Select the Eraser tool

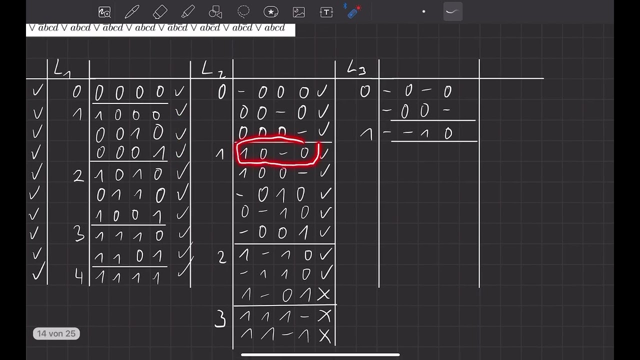[x=160, y=12]
